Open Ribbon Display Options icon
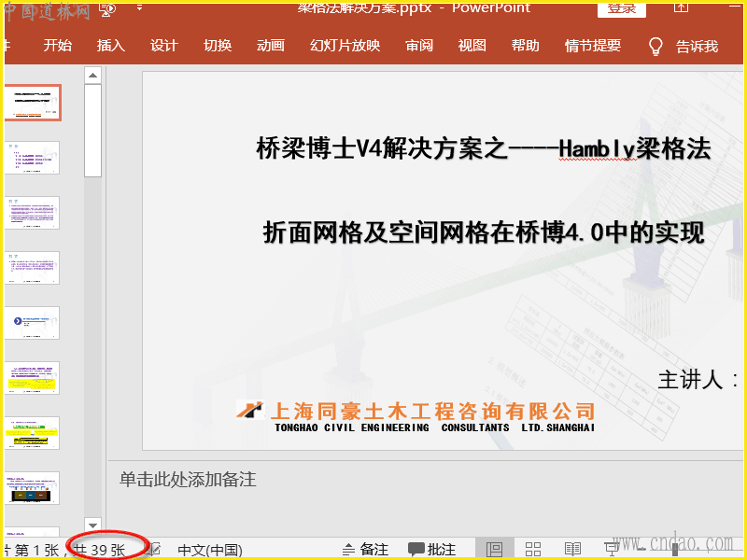This screenshot has height=560, width=747. 681,7
